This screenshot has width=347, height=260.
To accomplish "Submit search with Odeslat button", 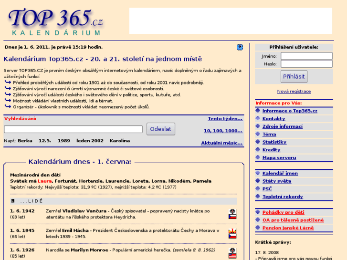I will 161,129.
